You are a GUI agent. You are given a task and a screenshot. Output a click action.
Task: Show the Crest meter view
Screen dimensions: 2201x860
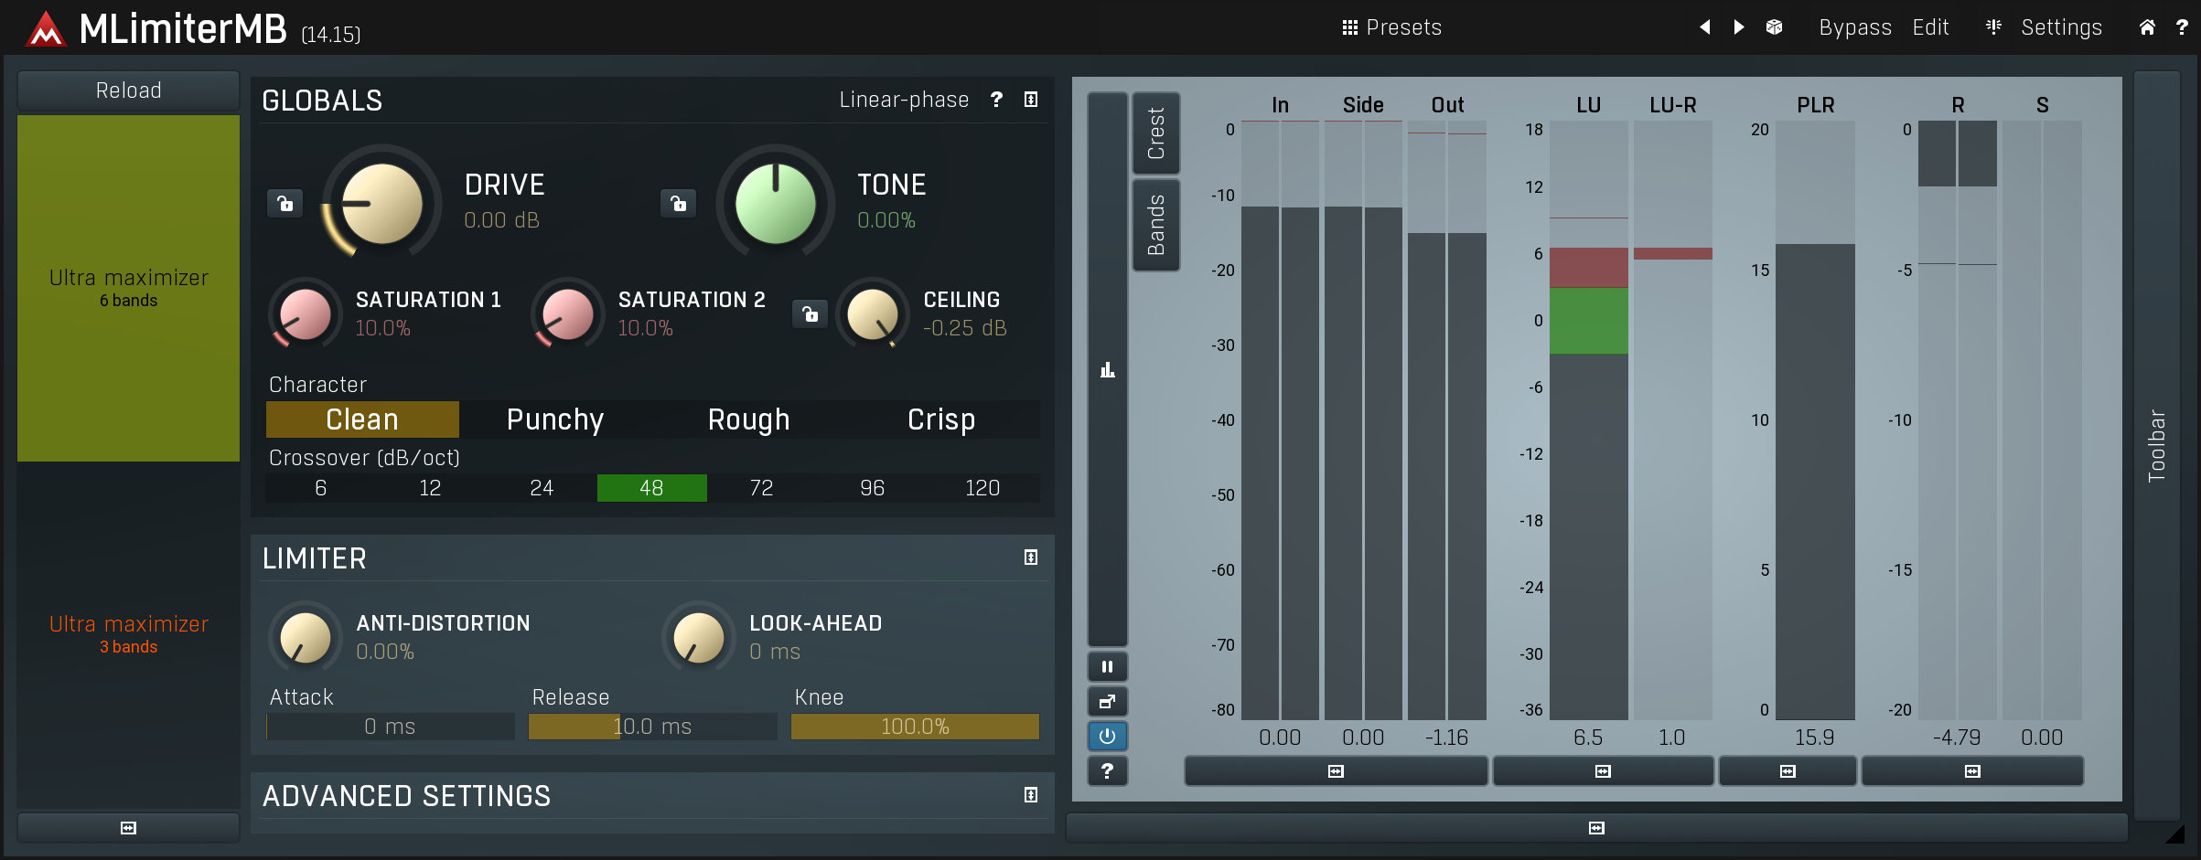(1155, 133)
